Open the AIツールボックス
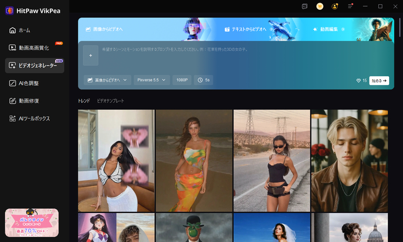 [34, 118]
